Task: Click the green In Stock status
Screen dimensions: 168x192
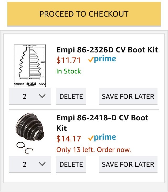Action: click(x=69, y=71)
